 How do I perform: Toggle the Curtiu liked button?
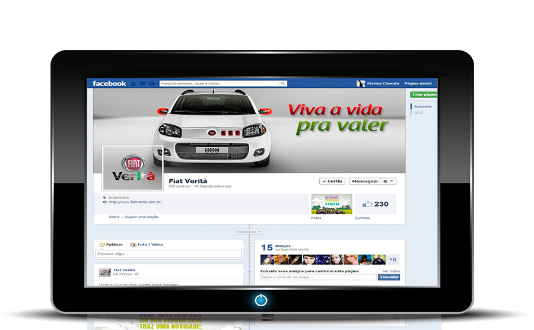coord(332,181)
